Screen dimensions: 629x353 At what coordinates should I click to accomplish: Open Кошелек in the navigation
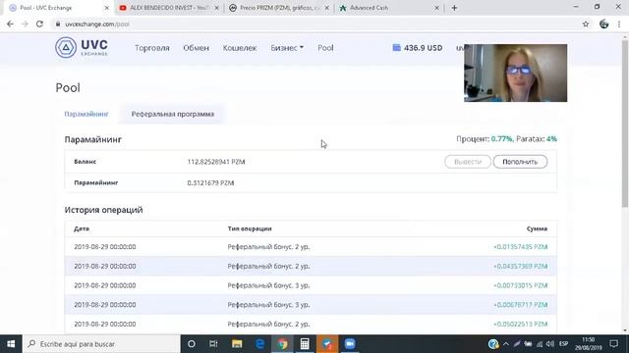(x=240, y=48)
